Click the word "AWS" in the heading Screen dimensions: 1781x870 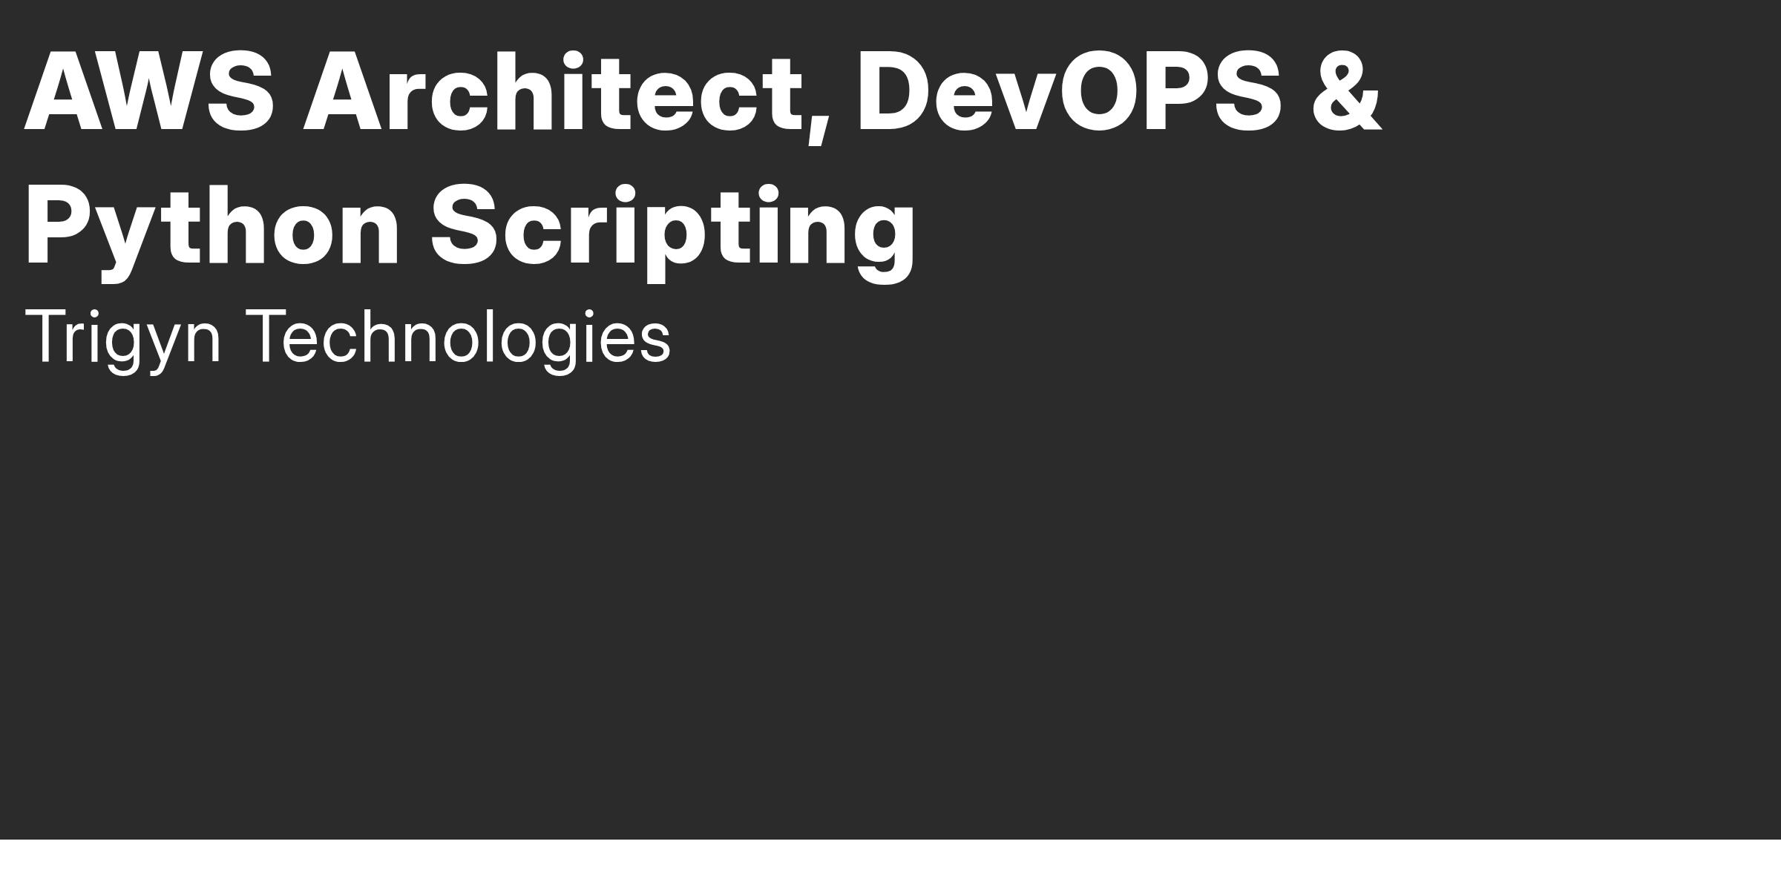click(149, 92)
